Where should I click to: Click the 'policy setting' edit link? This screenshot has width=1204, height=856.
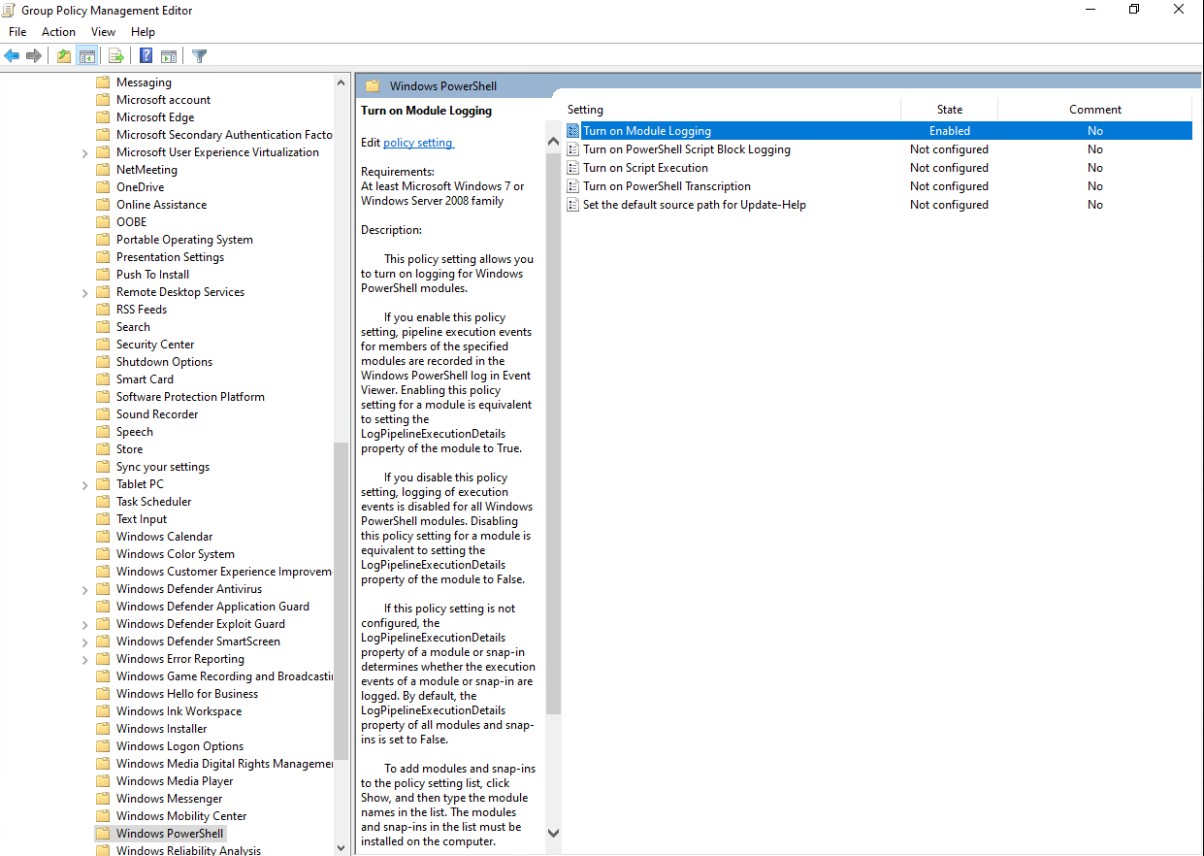pos(418,143)
